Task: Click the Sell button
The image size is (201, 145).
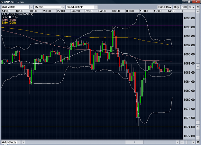Action: pos(184,7)
